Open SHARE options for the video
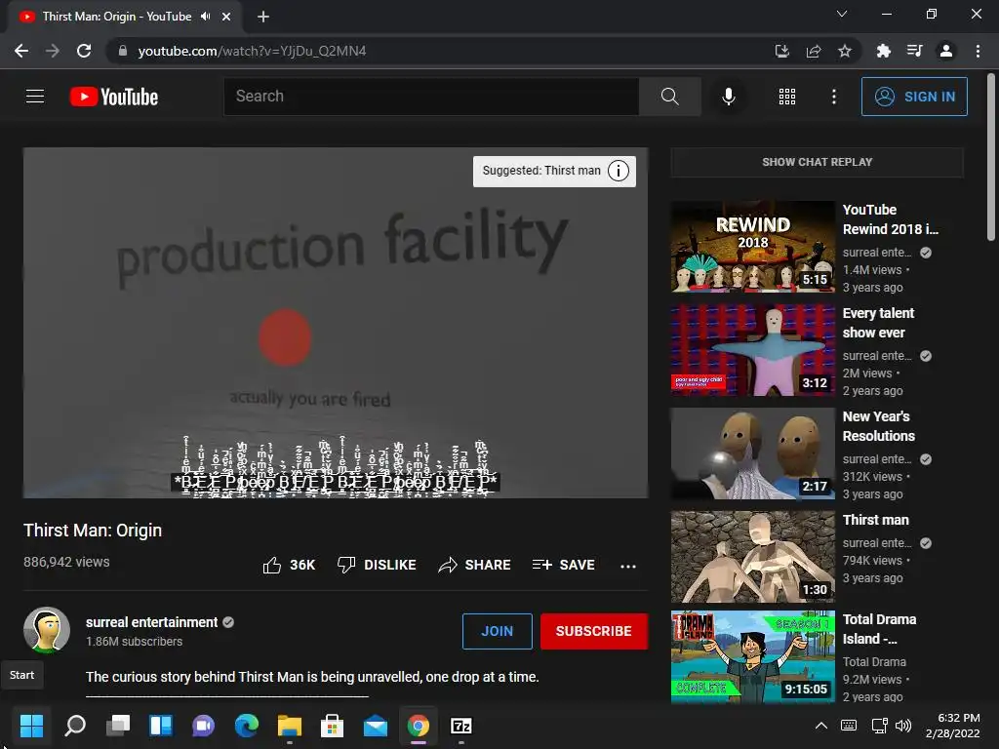 pos(475,565)
